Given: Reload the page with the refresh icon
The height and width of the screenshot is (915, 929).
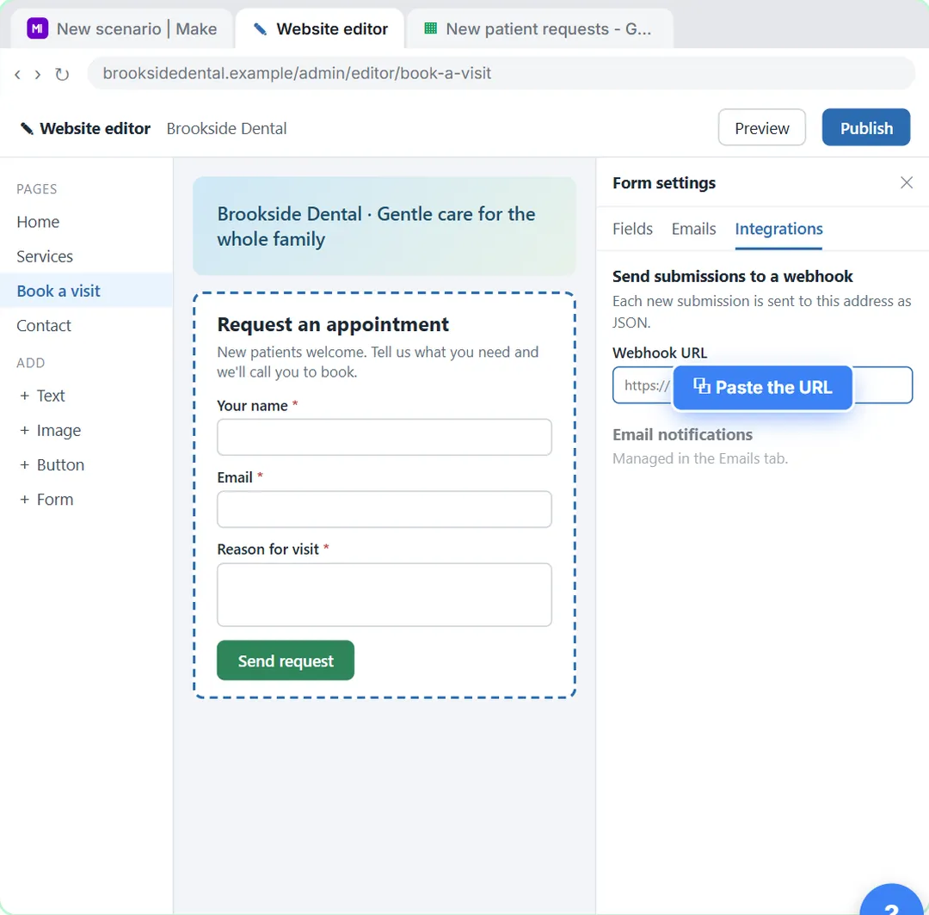Looking at the screenshot, I should [x=62, y=74].
